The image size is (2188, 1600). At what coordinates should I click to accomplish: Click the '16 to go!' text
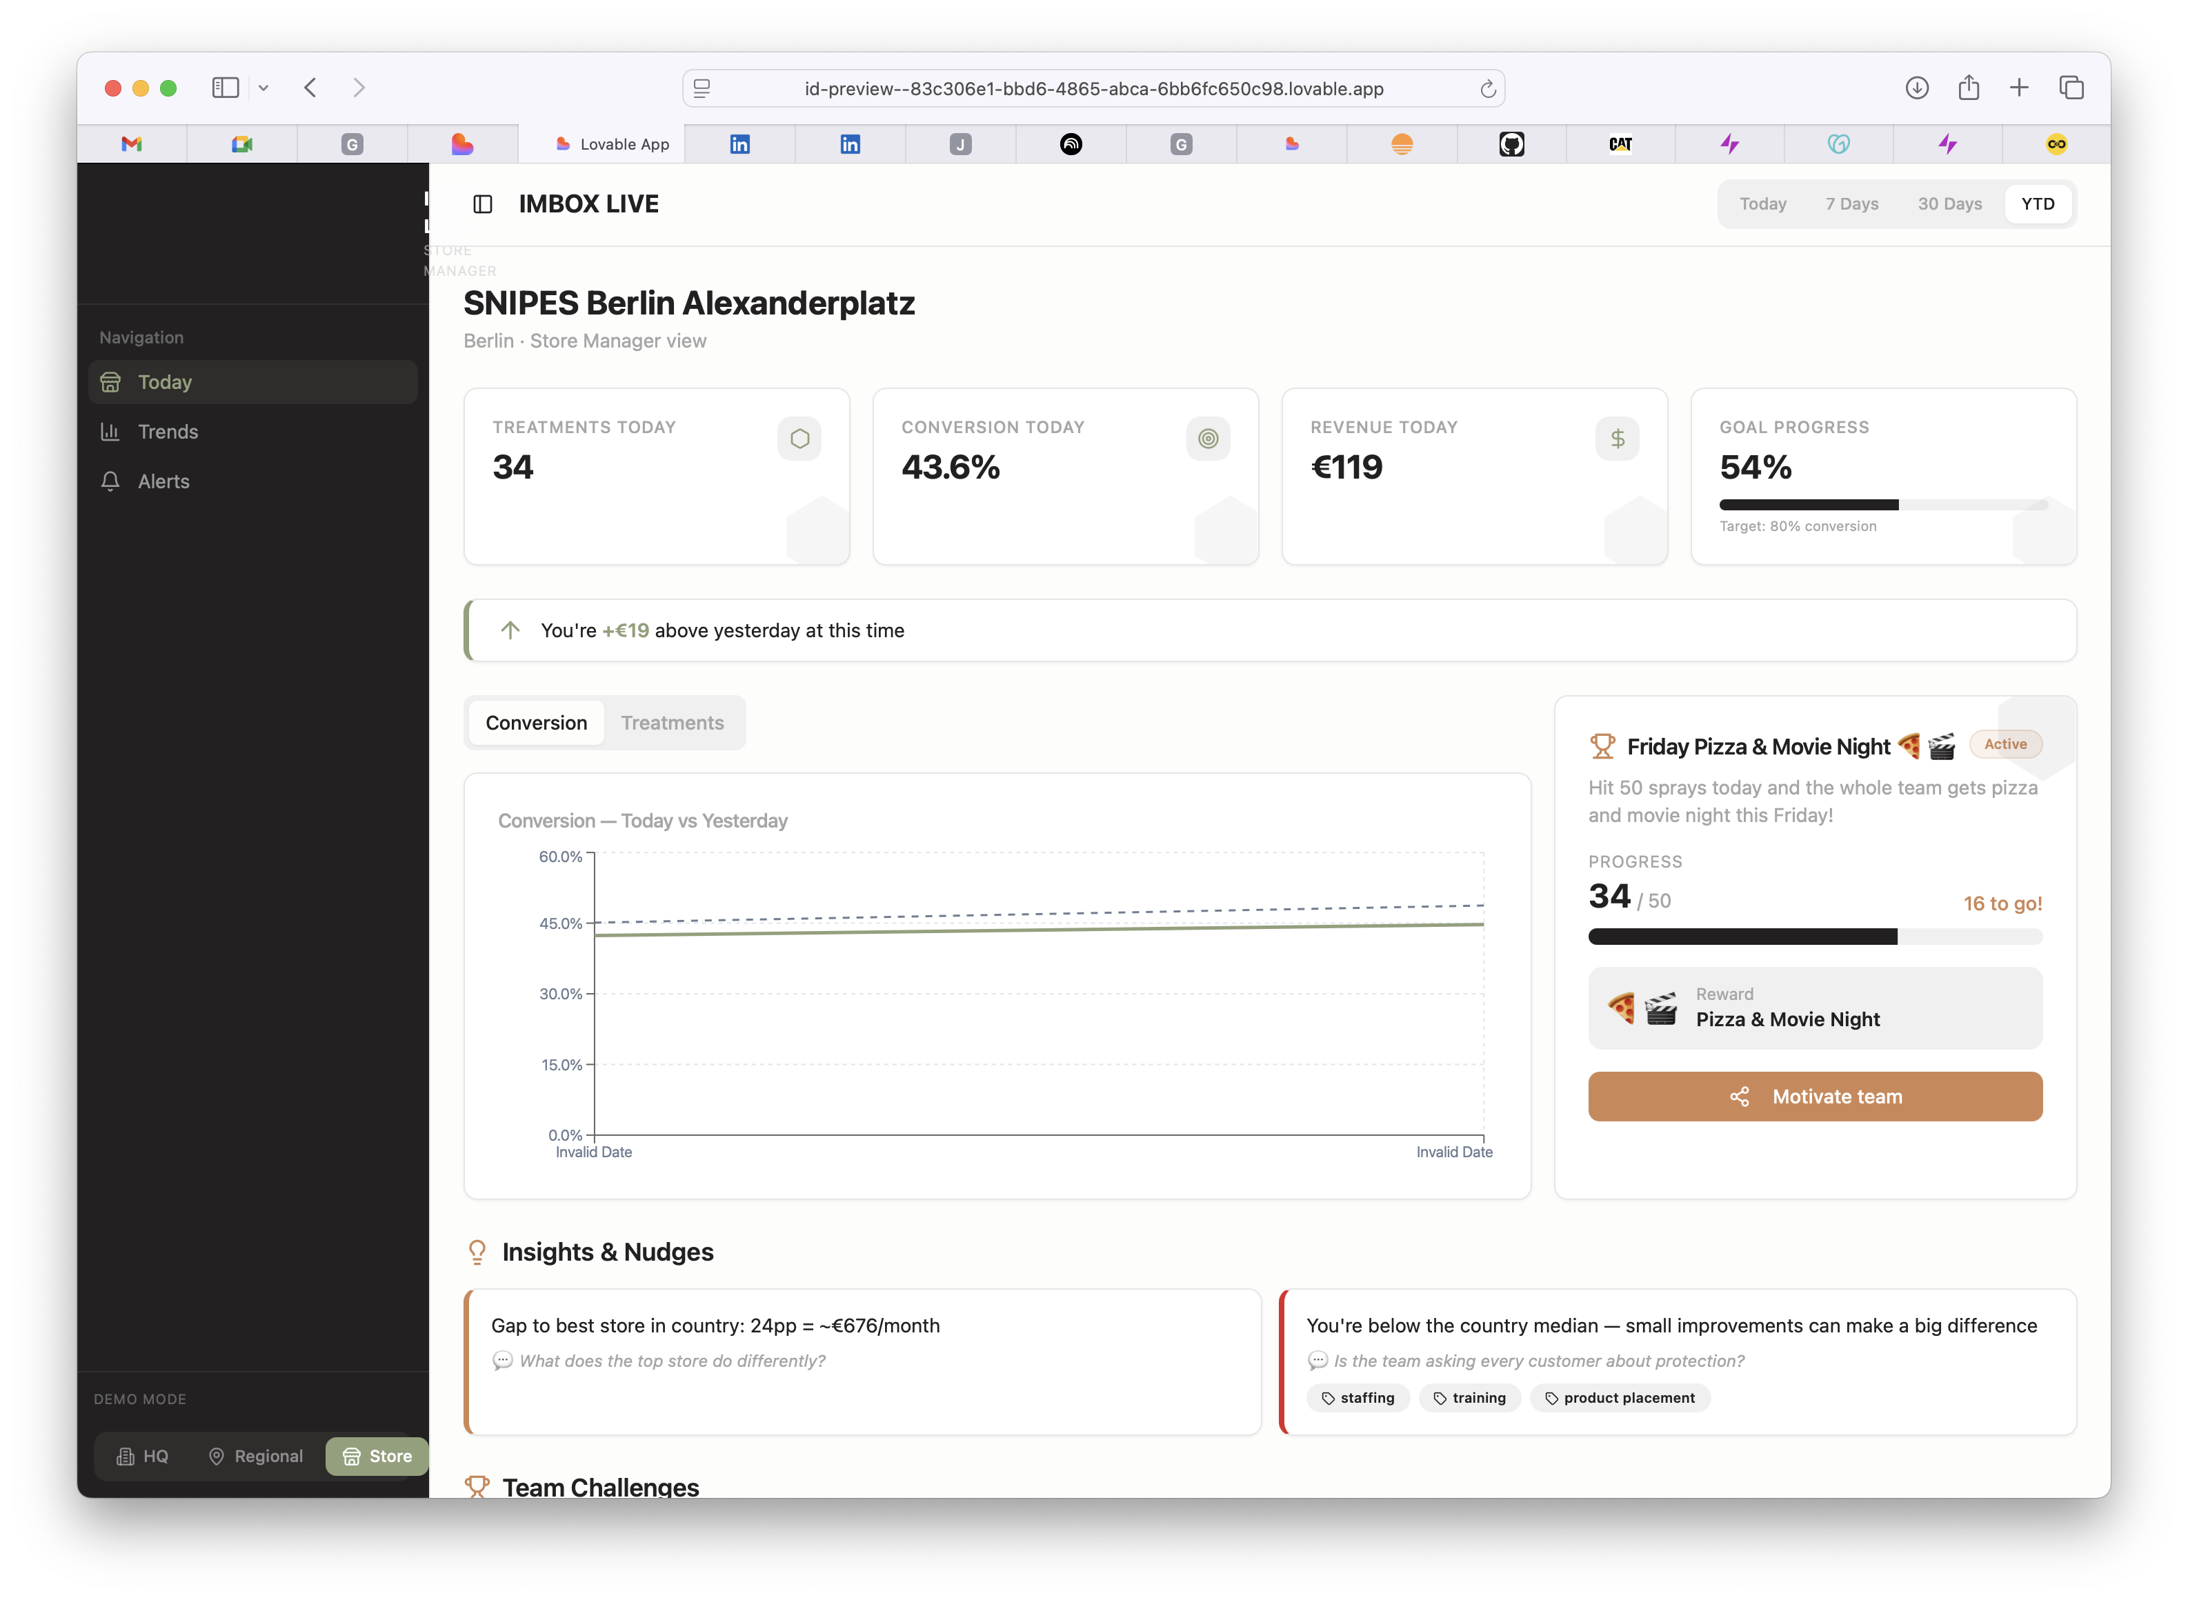[x=2002, y=903]
